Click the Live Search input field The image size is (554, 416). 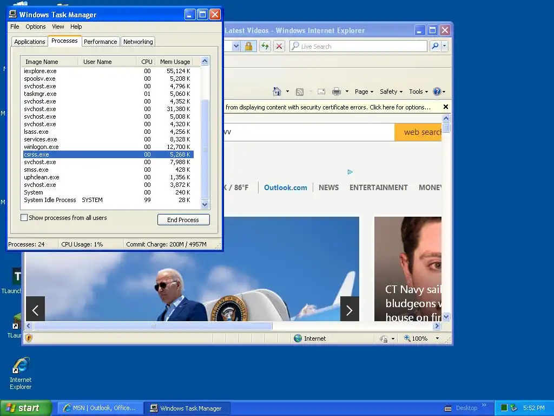[x=358, y=46]
